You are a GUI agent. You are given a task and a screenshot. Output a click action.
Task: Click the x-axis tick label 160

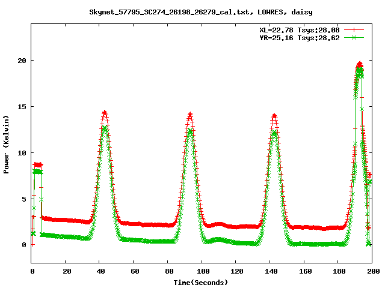coord(306,271)
